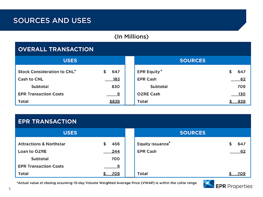Select the Cash to CNL value 183
The width and height of the screenshot is (263, 197).
(116, 79)
